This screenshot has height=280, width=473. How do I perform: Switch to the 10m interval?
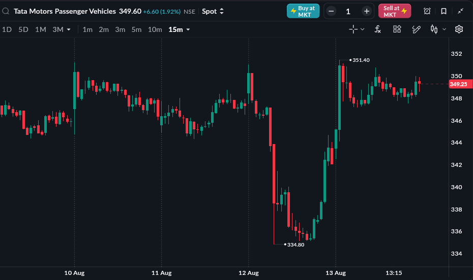155,29
